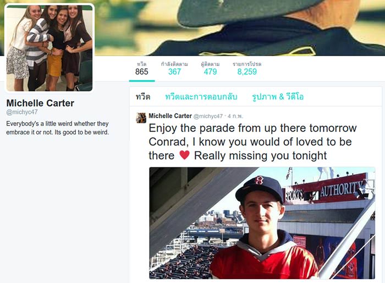Switch to รูปภาพ & วีดีโอ tab
Viewport: 385px width, 283px height.
pos(278,97)
